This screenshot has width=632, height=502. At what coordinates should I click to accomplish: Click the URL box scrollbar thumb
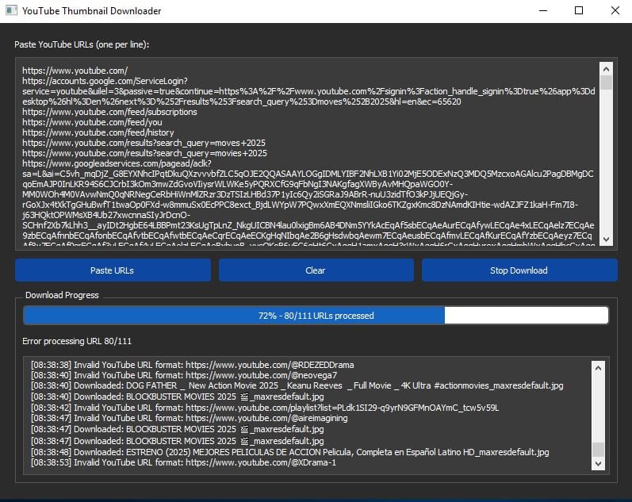607,83
